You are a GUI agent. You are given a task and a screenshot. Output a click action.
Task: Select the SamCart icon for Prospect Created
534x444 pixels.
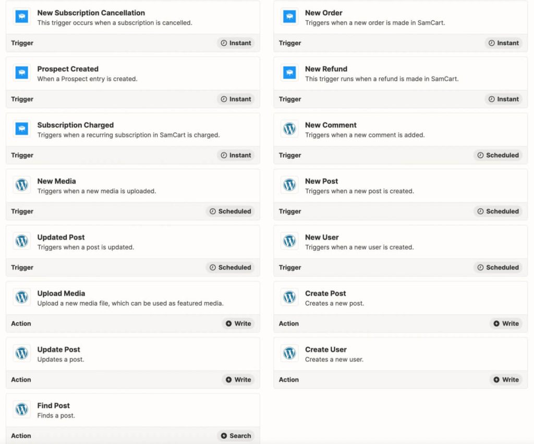point(21,72)
